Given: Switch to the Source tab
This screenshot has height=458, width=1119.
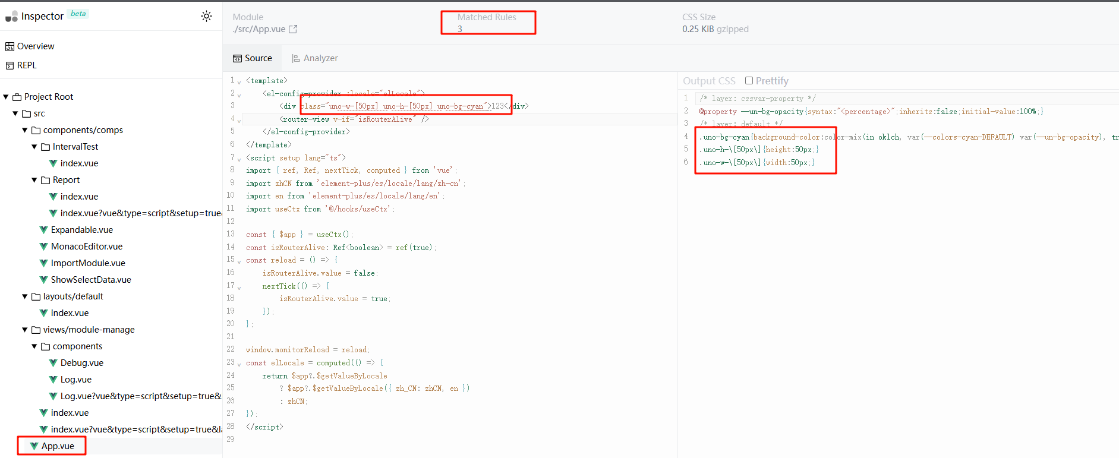Looking at the screenshot, I should pos(253,58).
